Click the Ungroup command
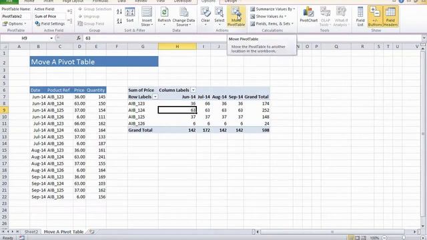This screenshot has width=427, height=240. [89, 16]
